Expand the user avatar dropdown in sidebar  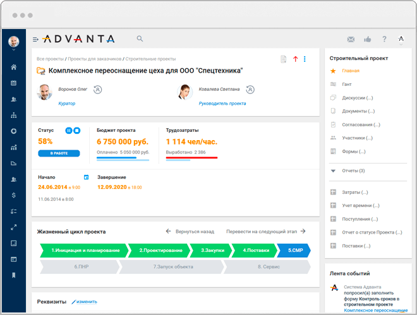13,50
